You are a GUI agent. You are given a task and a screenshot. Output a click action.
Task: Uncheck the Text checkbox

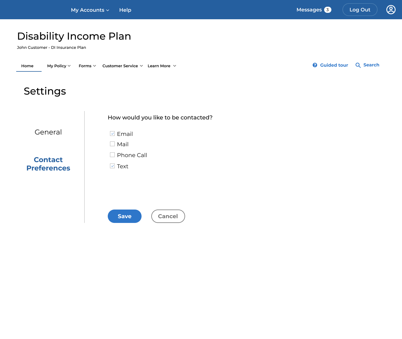[113, 166]
